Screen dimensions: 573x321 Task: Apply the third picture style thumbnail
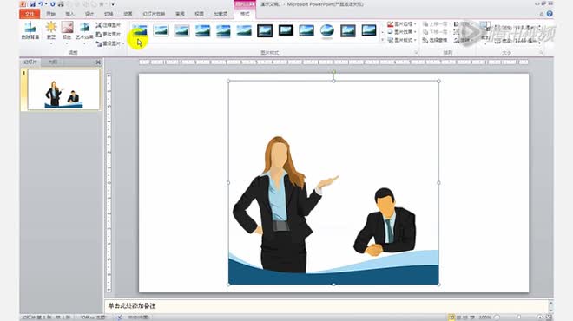tap(181, 30)
